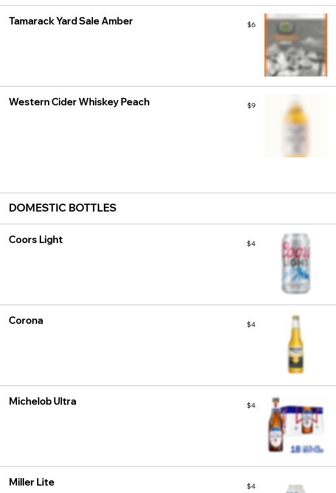
Task: Click the Tamarack Yard Sale Amber photo
Action: (295, 45)
